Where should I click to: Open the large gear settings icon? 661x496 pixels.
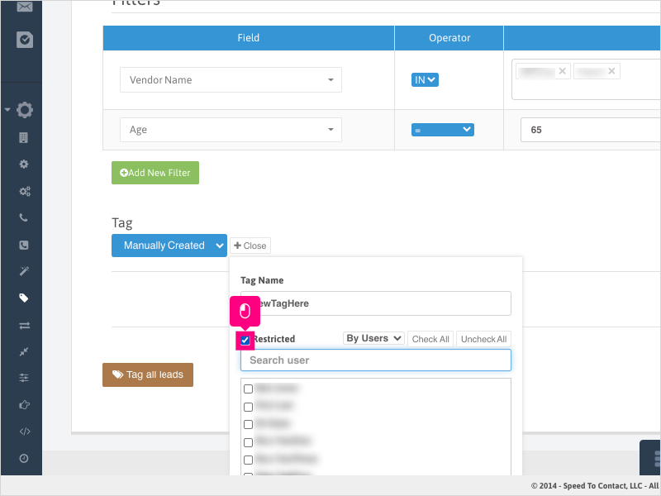25,110
